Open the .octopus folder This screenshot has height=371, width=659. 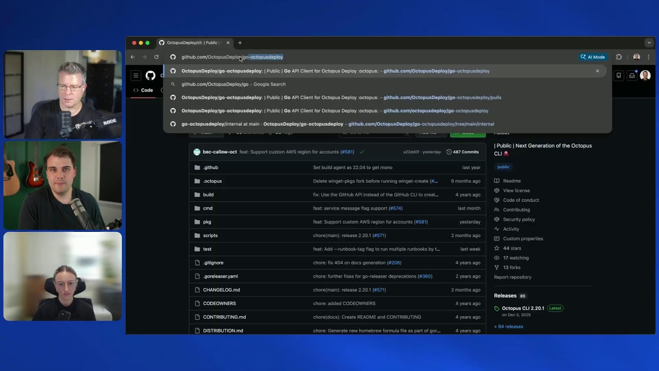[212, 181]
